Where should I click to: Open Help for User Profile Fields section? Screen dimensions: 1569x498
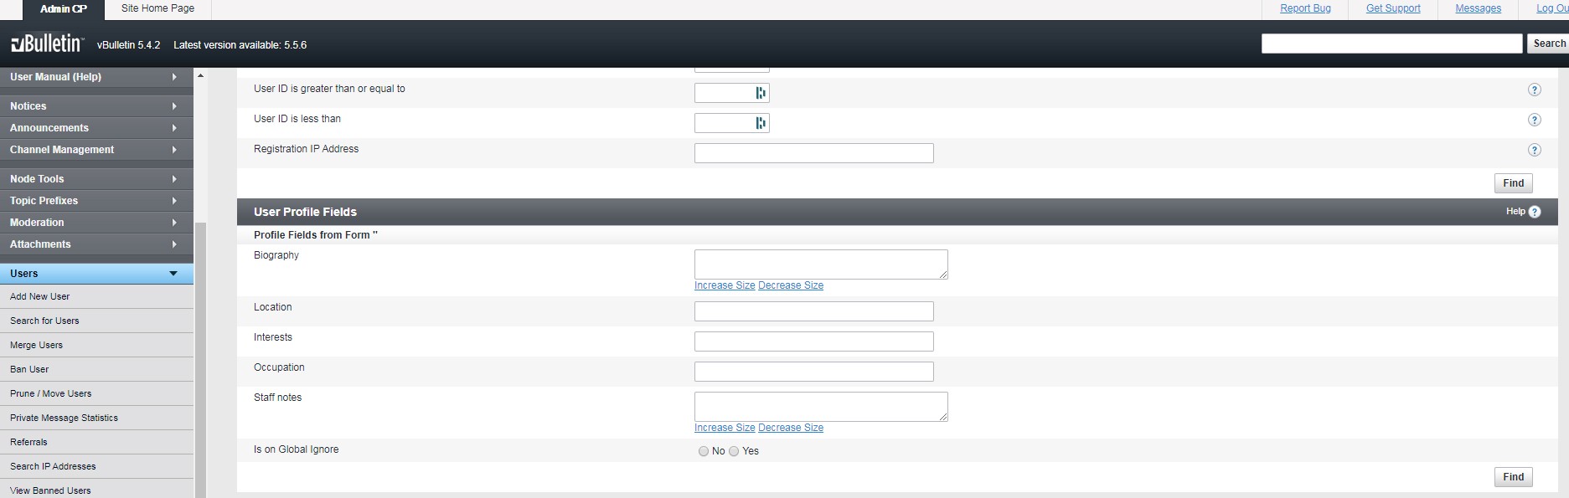(x=1523, y=212)
